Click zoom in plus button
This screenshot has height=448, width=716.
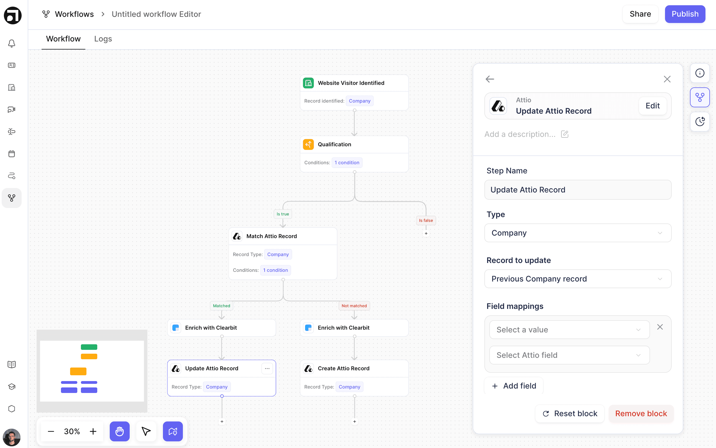[x=93, y=431]
